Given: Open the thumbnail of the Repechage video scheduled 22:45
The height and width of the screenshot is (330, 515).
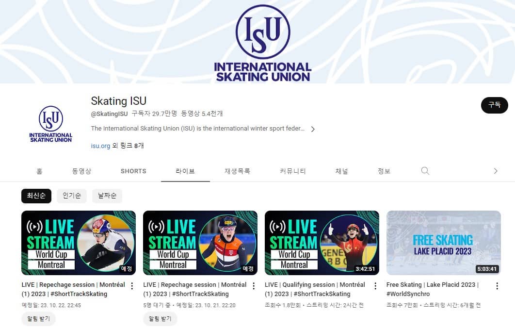Looking at the screenshot, I should [x=79, y=243].
